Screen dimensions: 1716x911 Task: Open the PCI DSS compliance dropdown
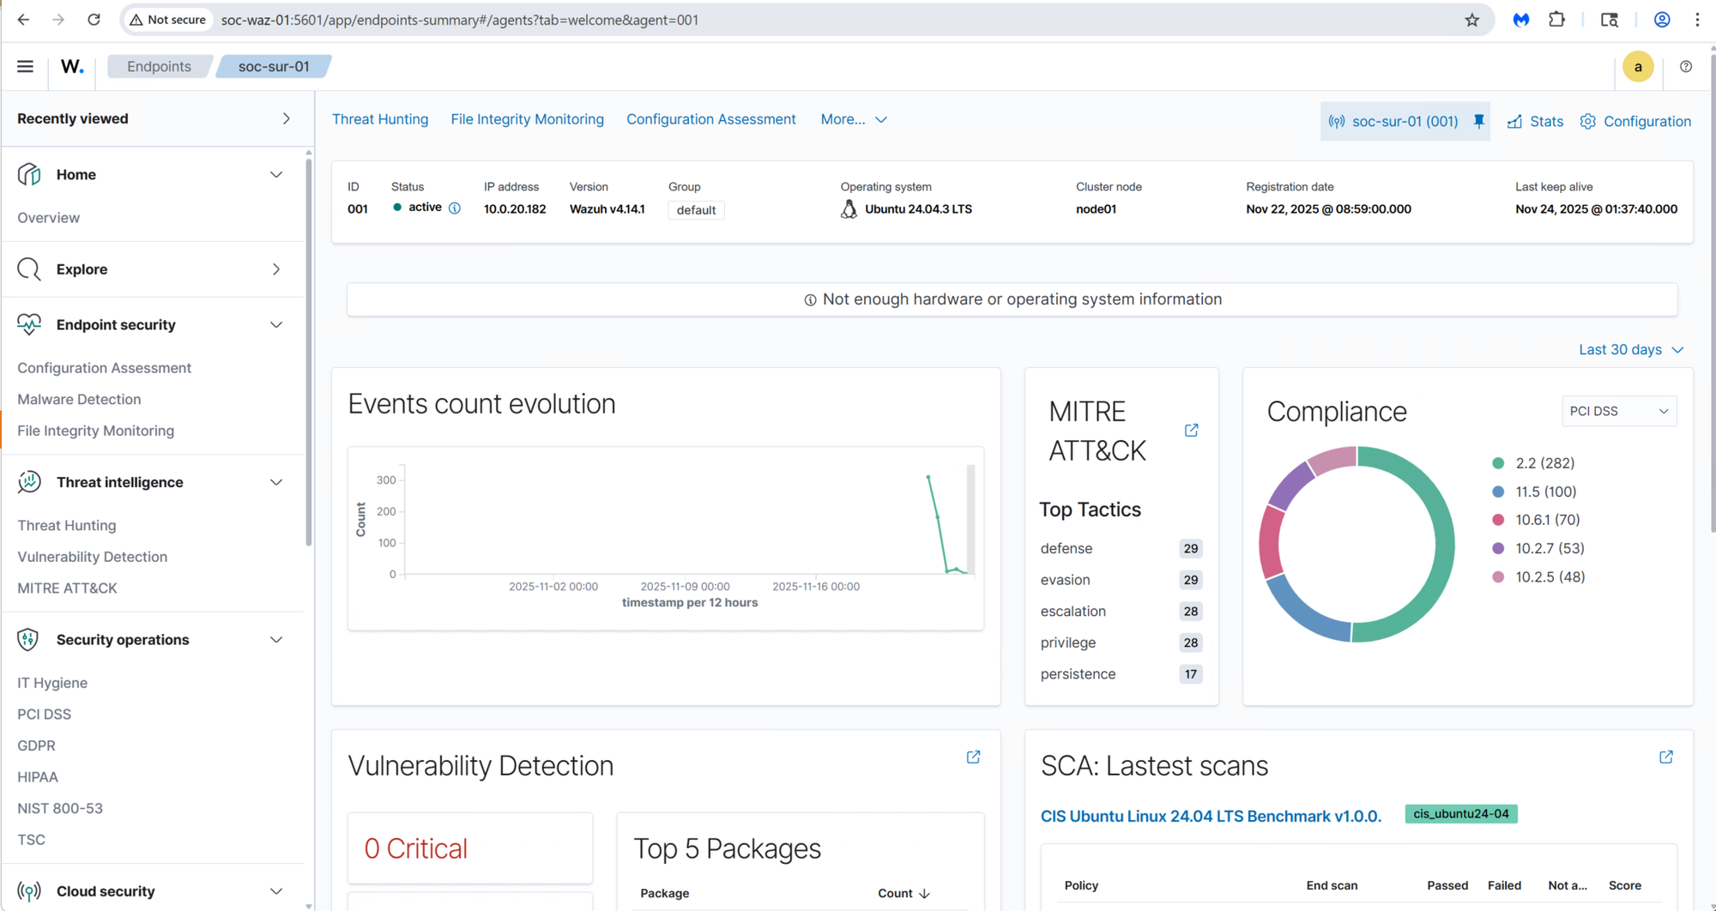coord(1618,412)
